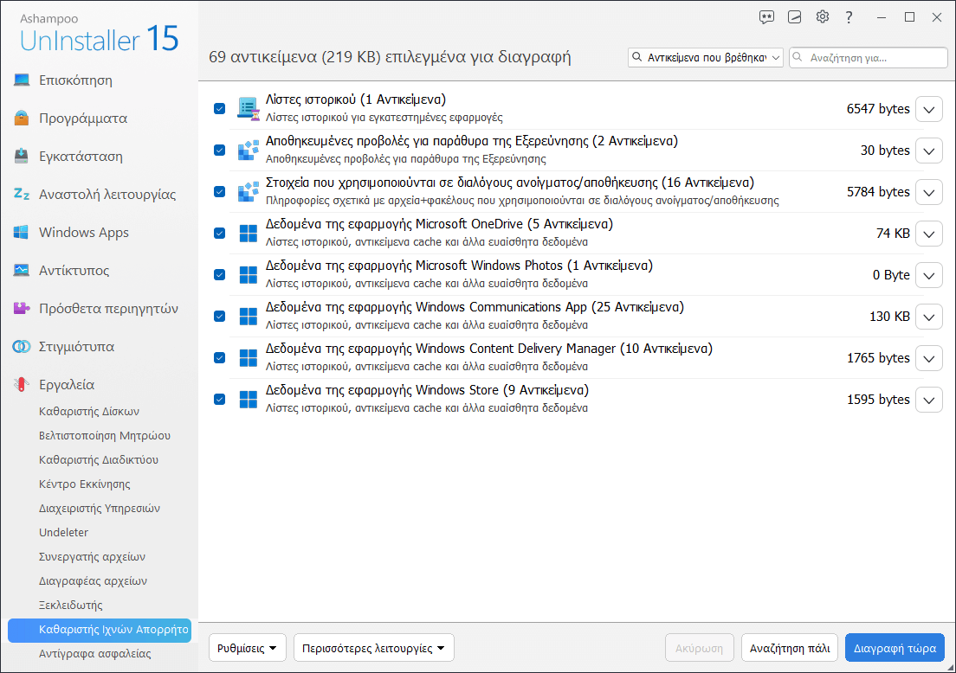Expand Content Delivery Manager 1765 bytes chevron
Image resolution: width=956 pixels, height=673 pixels.
click(x=928, y=358)
